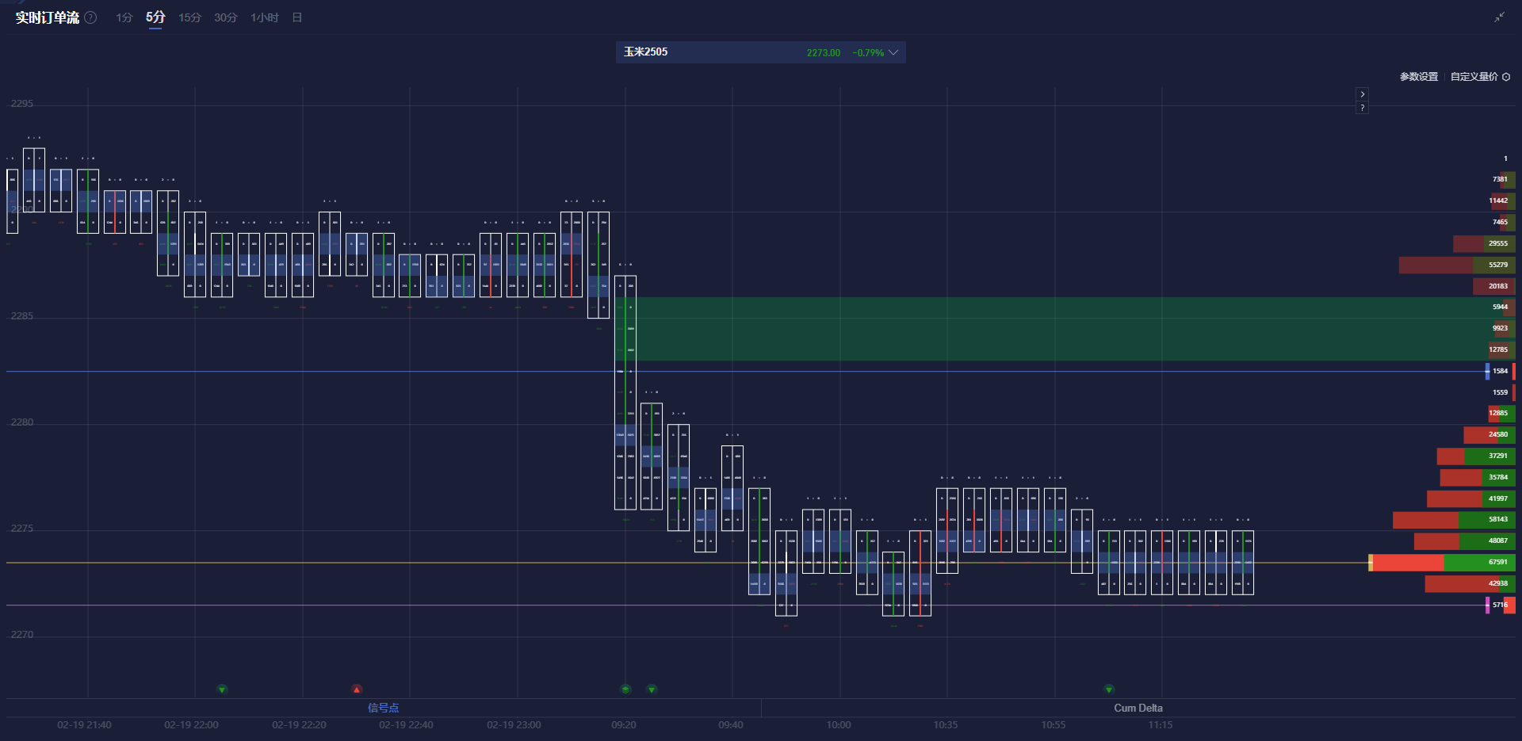Click the double-layer green signal marker at 09:20
Image resolution: width=1522 pixels, height=741 pixels.
click(x=625, y=689)
